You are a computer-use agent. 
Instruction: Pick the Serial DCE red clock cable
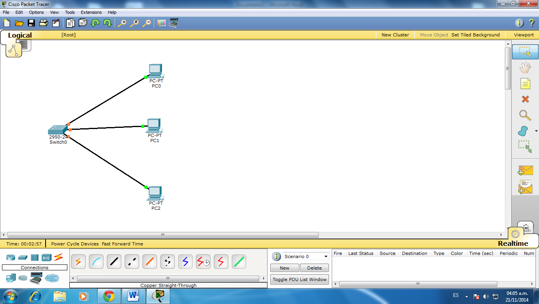point(203,262)
